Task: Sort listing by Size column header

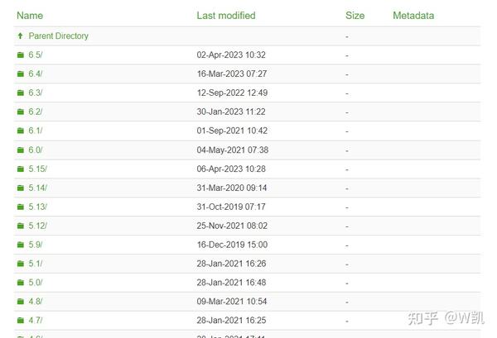Action: pos(355,16)
